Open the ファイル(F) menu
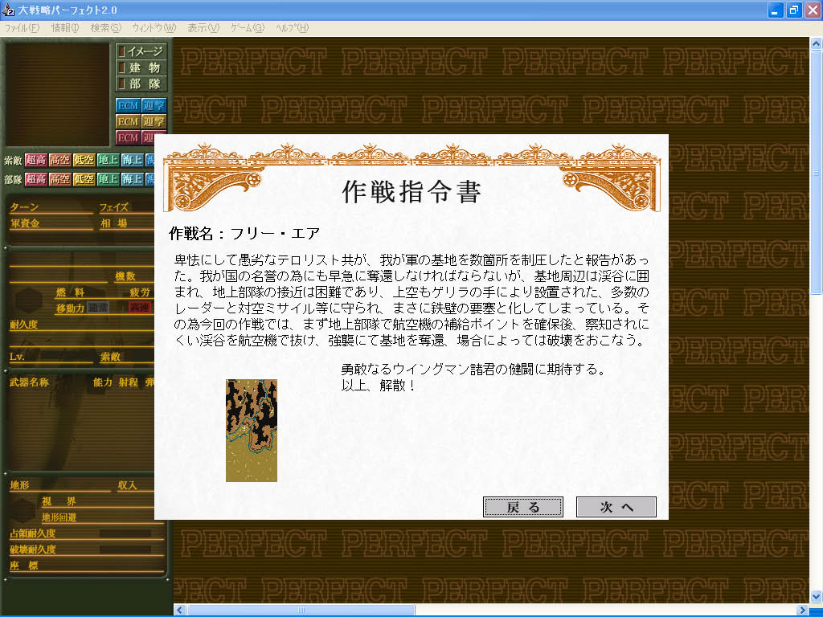Viewport: 823px width, 617px height. [22, 28]
